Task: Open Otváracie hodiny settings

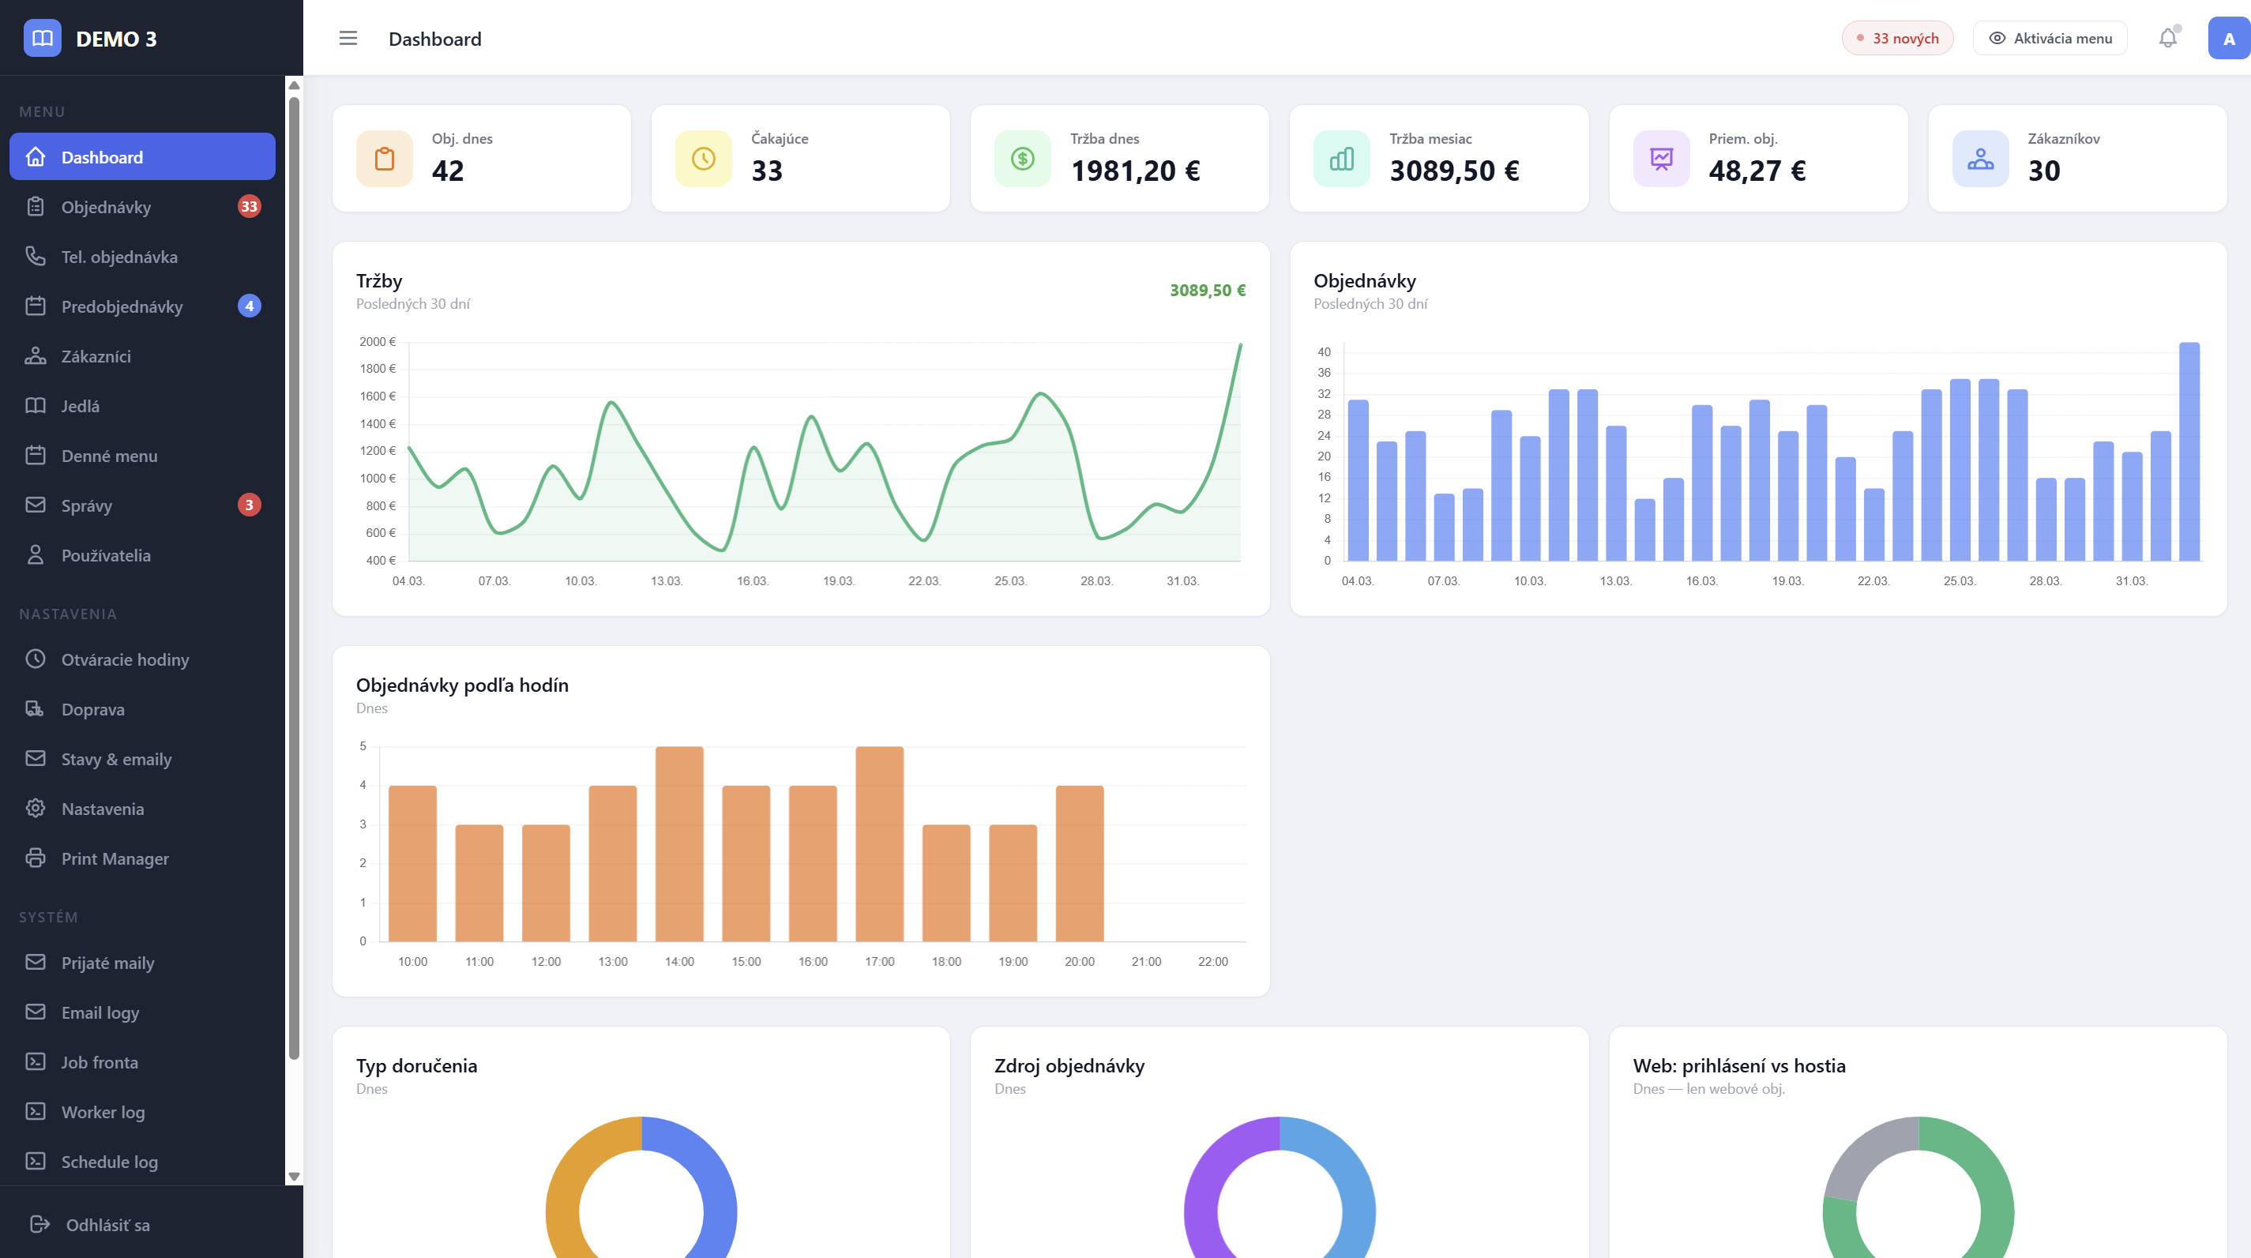Action: point(125,659)
